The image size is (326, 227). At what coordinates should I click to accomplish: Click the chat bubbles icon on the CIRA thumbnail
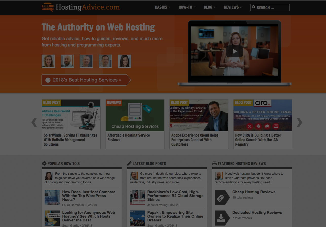click(x=267, y=126)
